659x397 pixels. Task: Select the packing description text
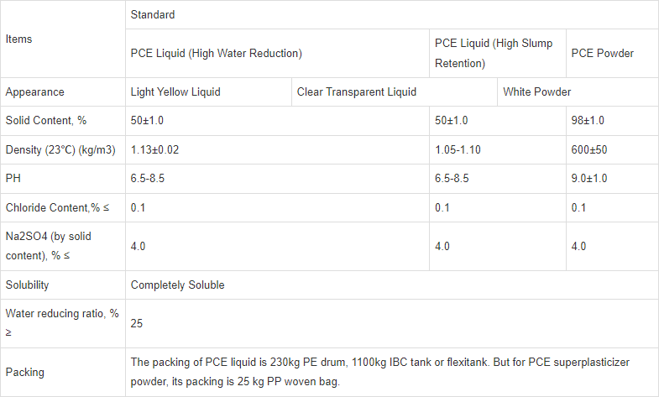coord(379,371)
